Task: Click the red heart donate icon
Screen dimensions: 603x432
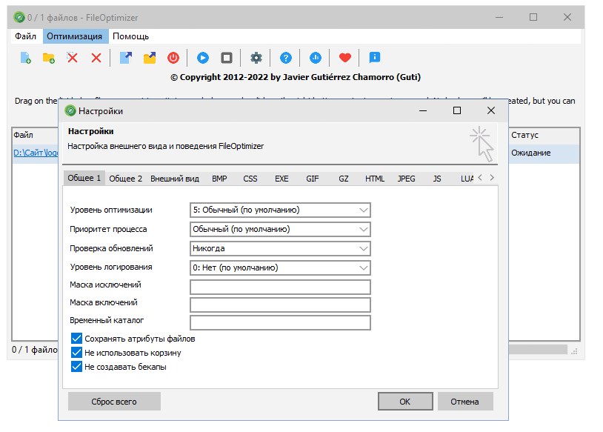Action: click(x=344, y=58)
